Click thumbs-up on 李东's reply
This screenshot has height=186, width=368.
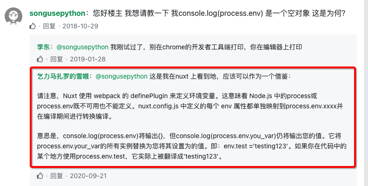point(41,59)
